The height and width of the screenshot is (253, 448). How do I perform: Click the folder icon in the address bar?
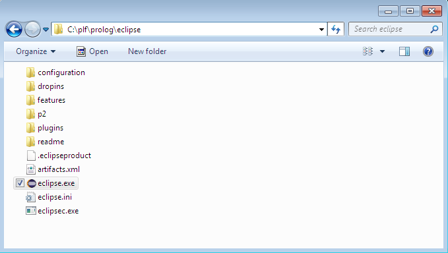click(x=58, y=29)
